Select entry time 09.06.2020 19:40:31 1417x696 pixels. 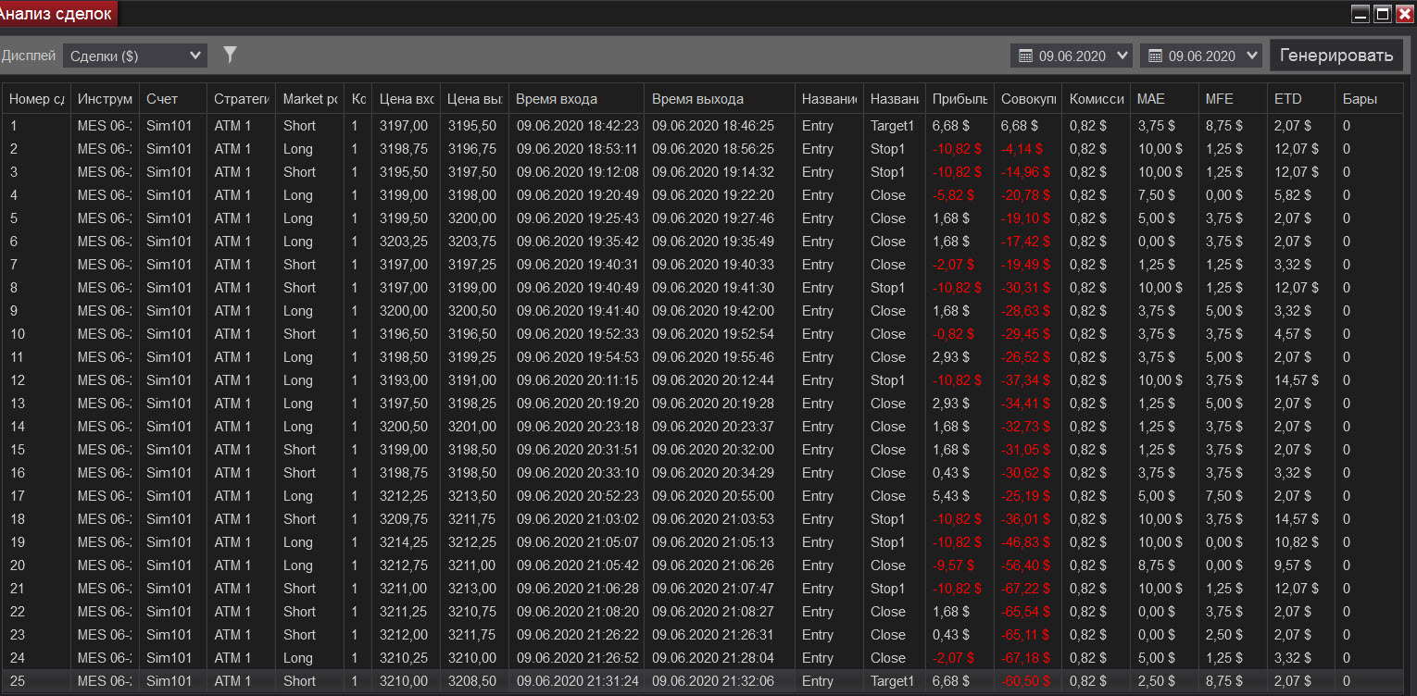pyautogui.click(x=577, y=265)
